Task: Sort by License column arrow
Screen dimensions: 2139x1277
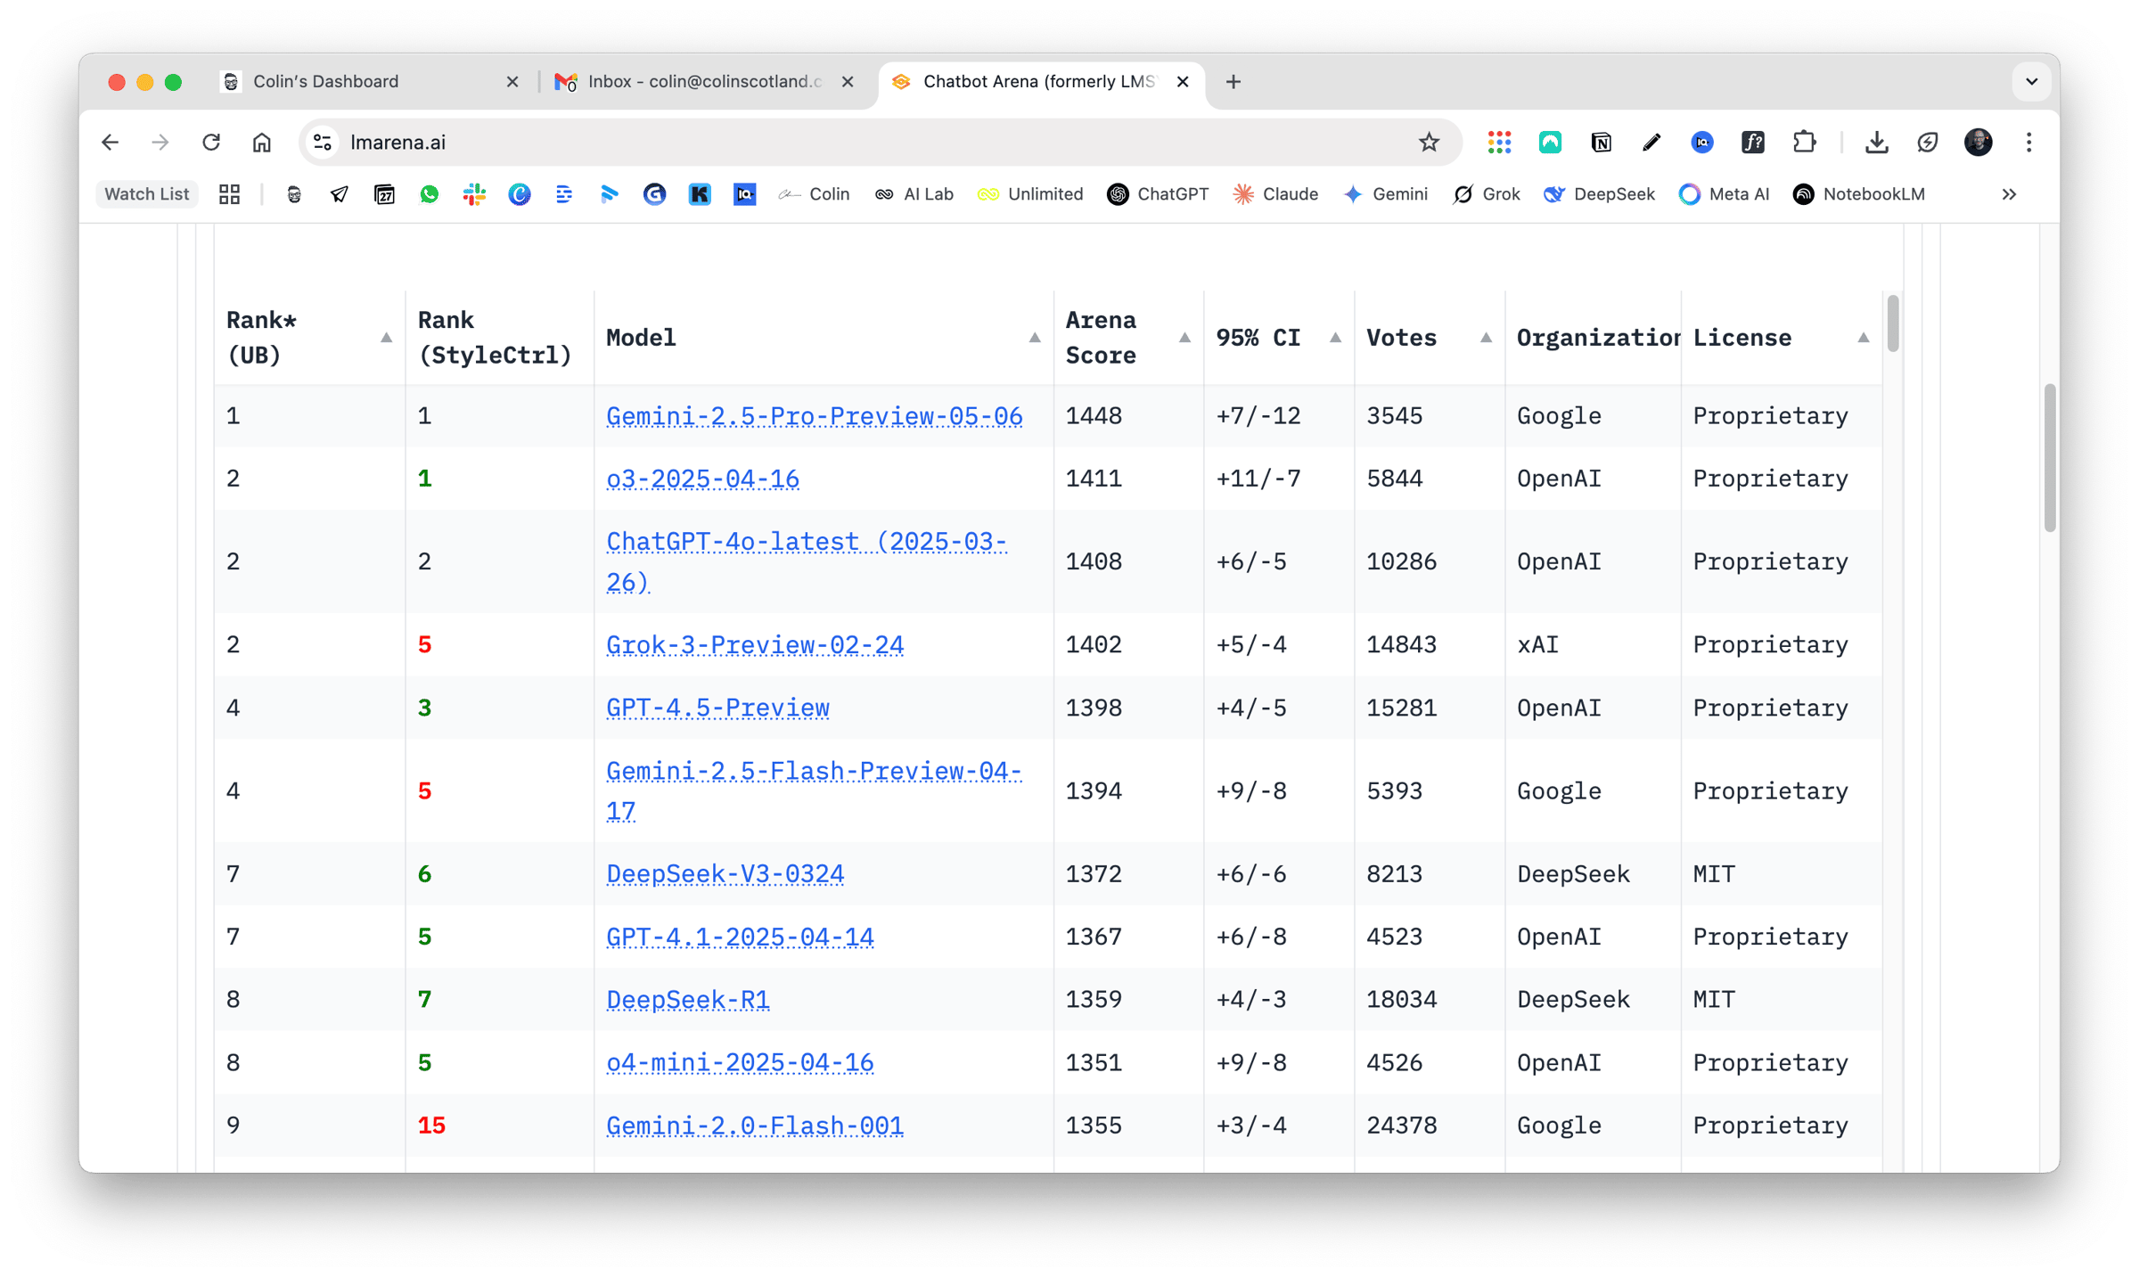Action: (1863, 338)
